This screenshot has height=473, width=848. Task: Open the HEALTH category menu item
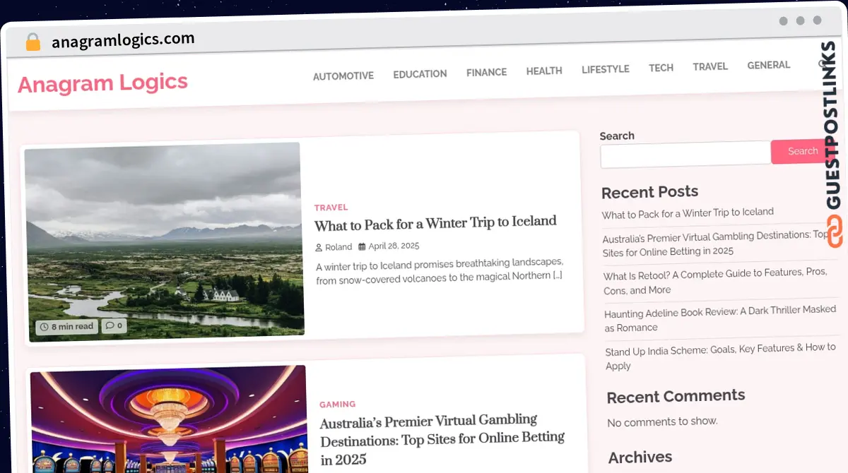544,71
